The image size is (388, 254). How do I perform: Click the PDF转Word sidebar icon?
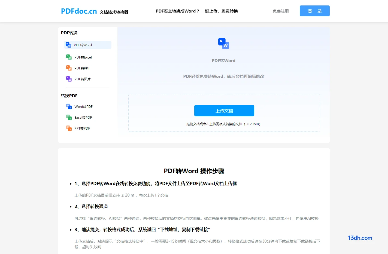(68, 45)
